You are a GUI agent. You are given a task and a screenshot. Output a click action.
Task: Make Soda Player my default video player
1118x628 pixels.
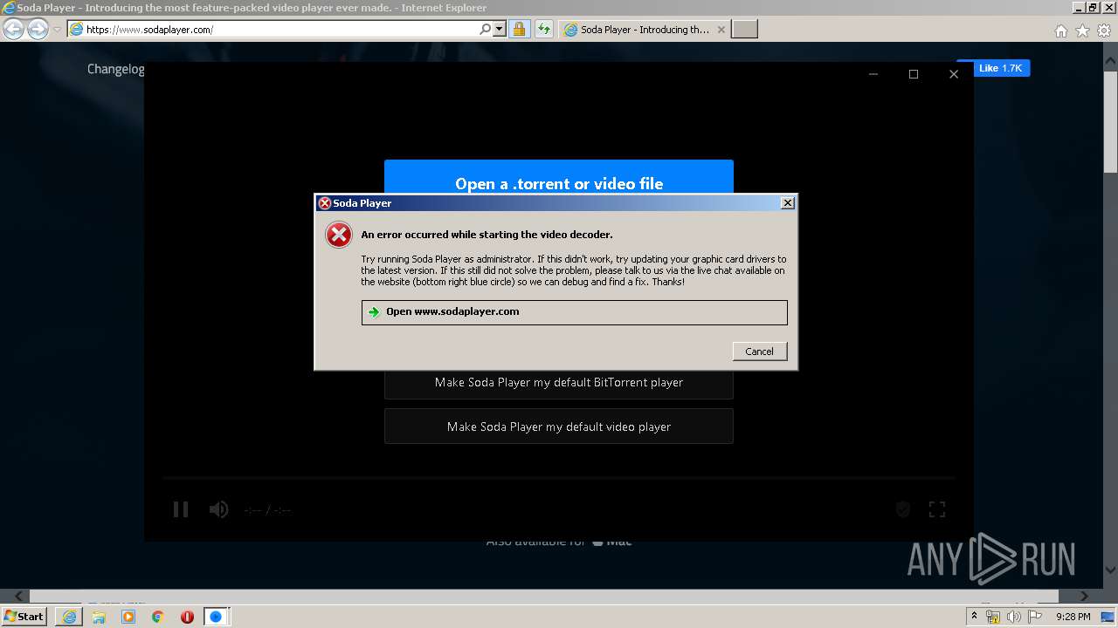[x=559, y=427]
